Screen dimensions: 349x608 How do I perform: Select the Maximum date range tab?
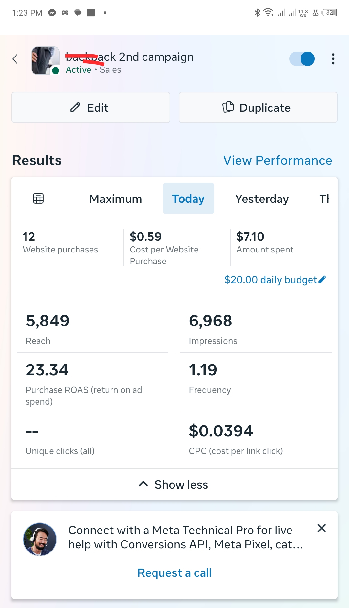coord(115,199)
